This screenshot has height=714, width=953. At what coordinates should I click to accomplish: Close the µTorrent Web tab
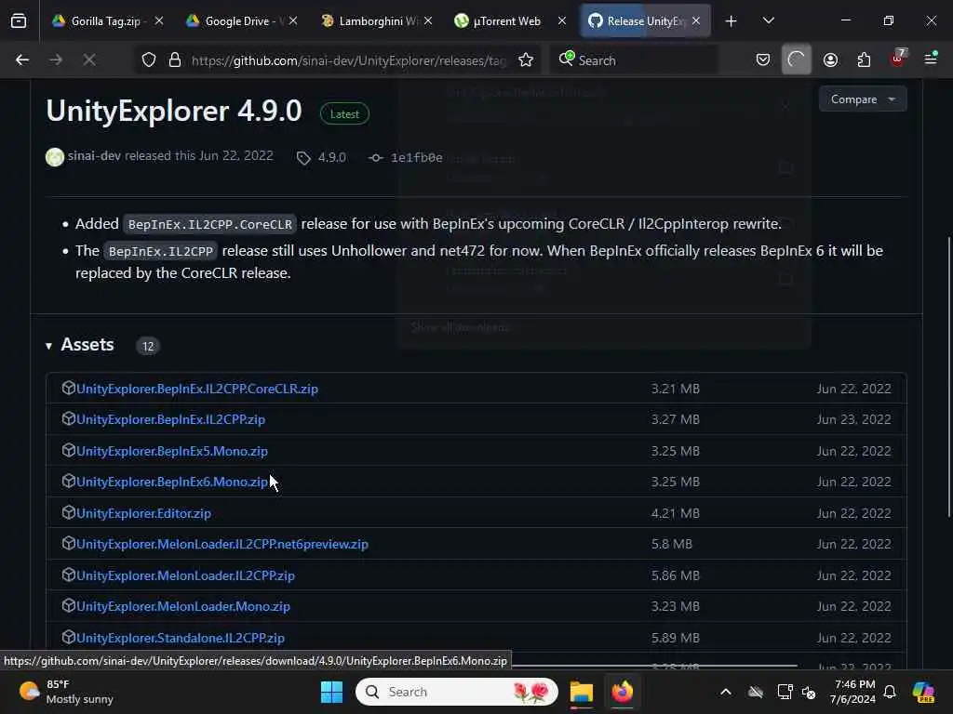(562, 20)
